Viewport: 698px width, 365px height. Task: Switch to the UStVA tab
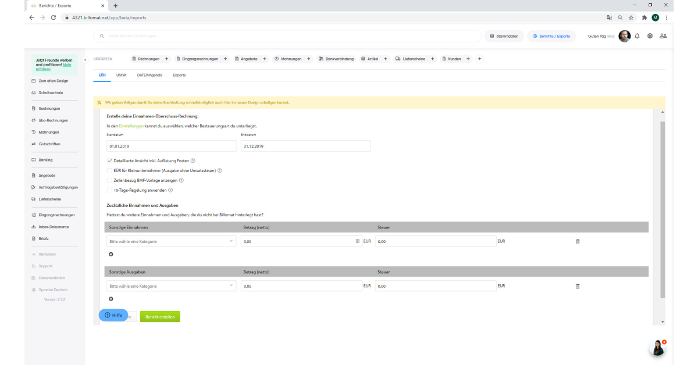(122, 75)
